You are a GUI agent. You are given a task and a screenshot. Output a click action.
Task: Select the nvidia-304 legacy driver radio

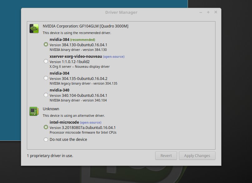(x=46, y=78)
